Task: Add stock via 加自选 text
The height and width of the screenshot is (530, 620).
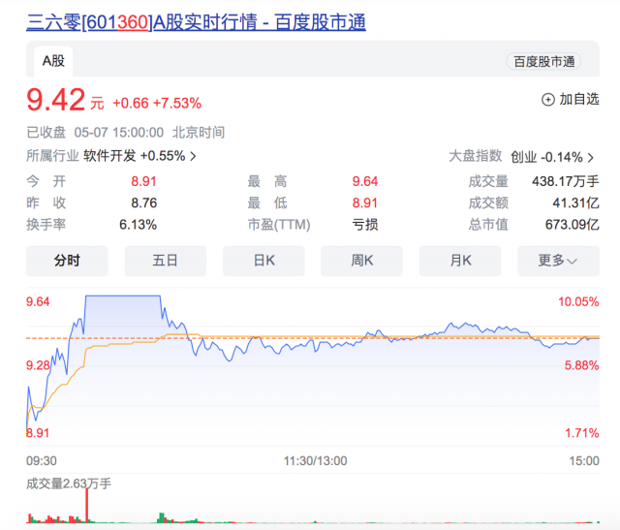Action: point(579,99)
